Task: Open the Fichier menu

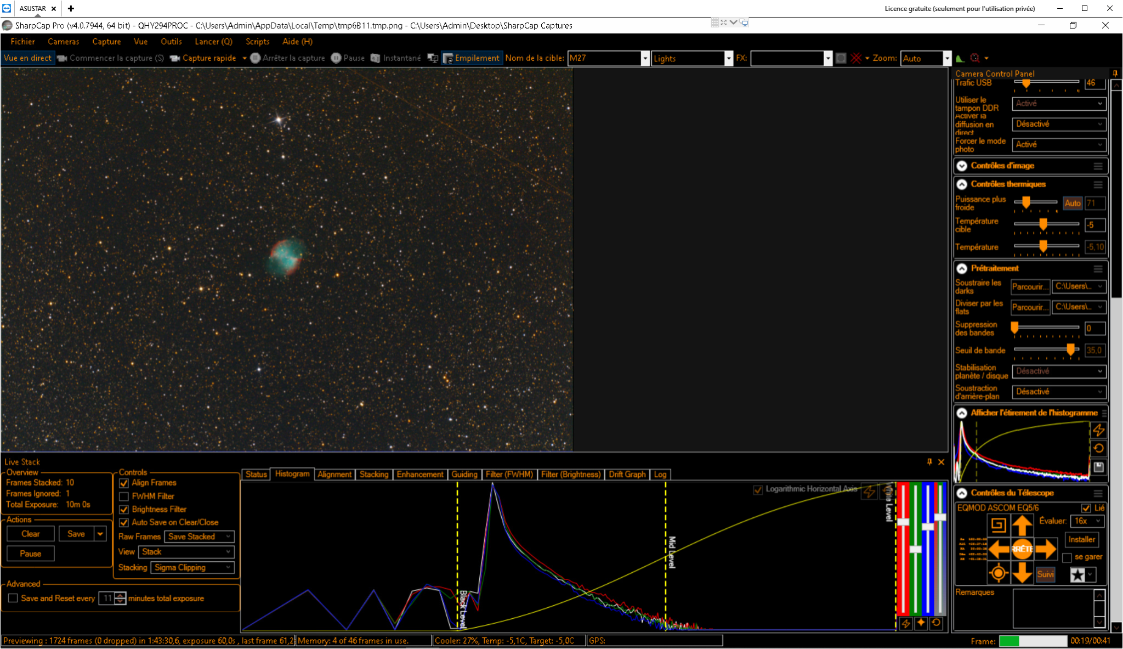Action: 22,42
